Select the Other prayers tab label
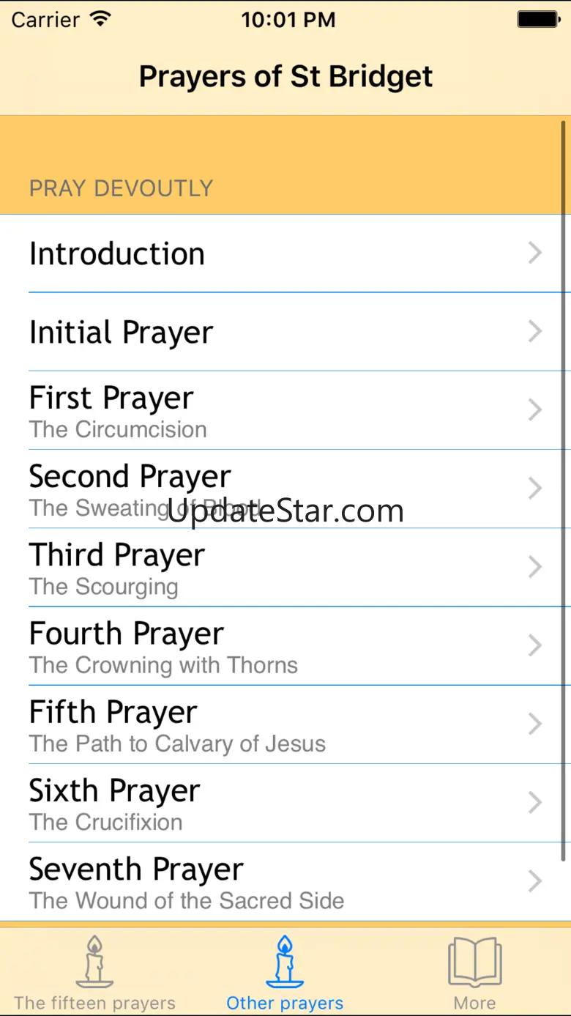The image size is (571, 1016). 285,1003
